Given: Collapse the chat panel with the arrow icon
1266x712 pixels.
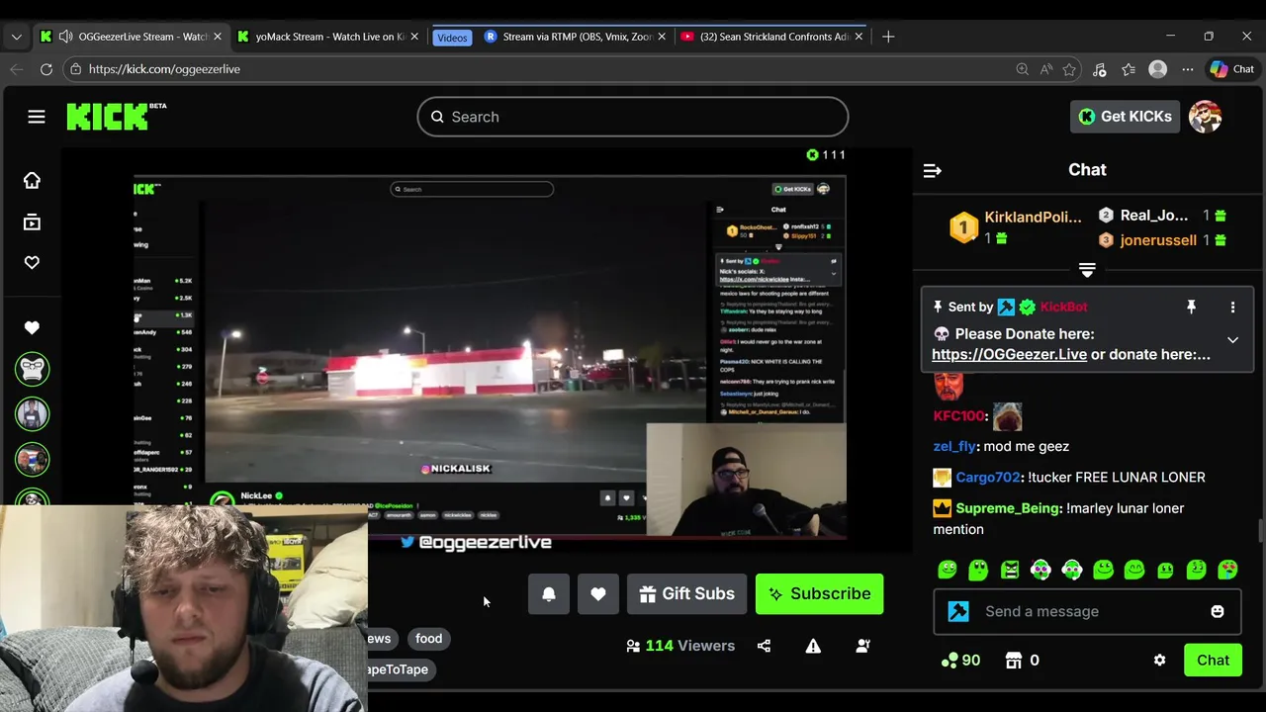Looking at the screenshot, I should point(932,170).
